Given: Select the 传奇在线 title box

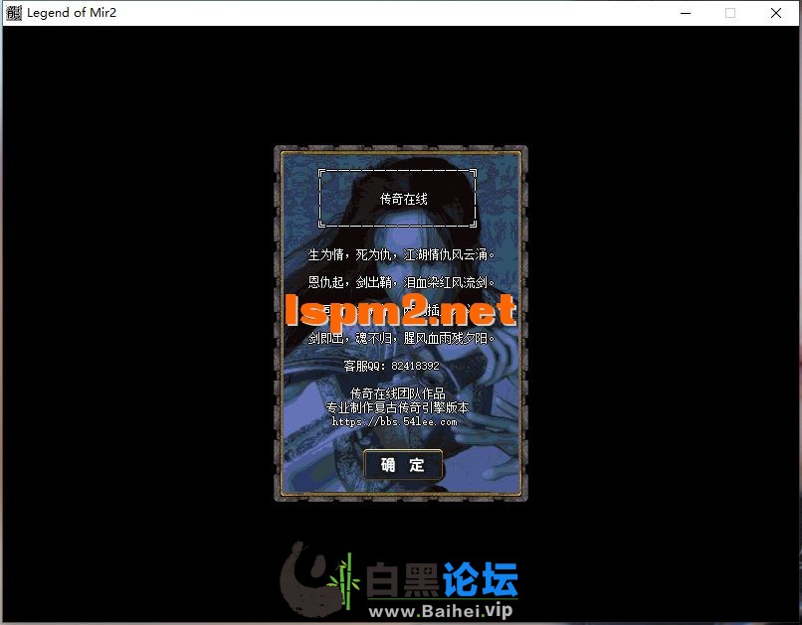Looking at the screenshot, I should (397, 198).
